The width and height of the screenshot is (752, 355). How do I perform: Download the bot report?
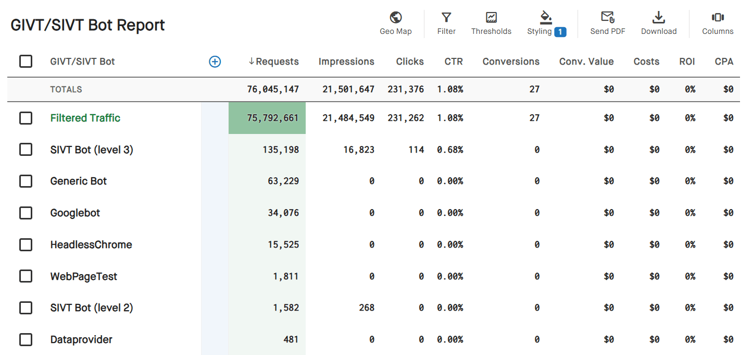point(658,23)
